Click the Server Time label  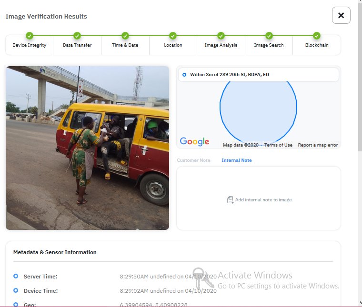(x=40, y=277)
